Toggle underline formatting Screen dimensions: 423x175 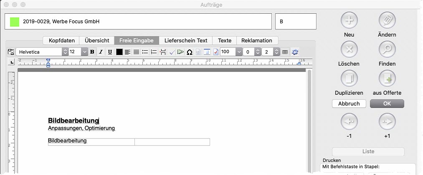pyautogui.click(x=110, y=52)
